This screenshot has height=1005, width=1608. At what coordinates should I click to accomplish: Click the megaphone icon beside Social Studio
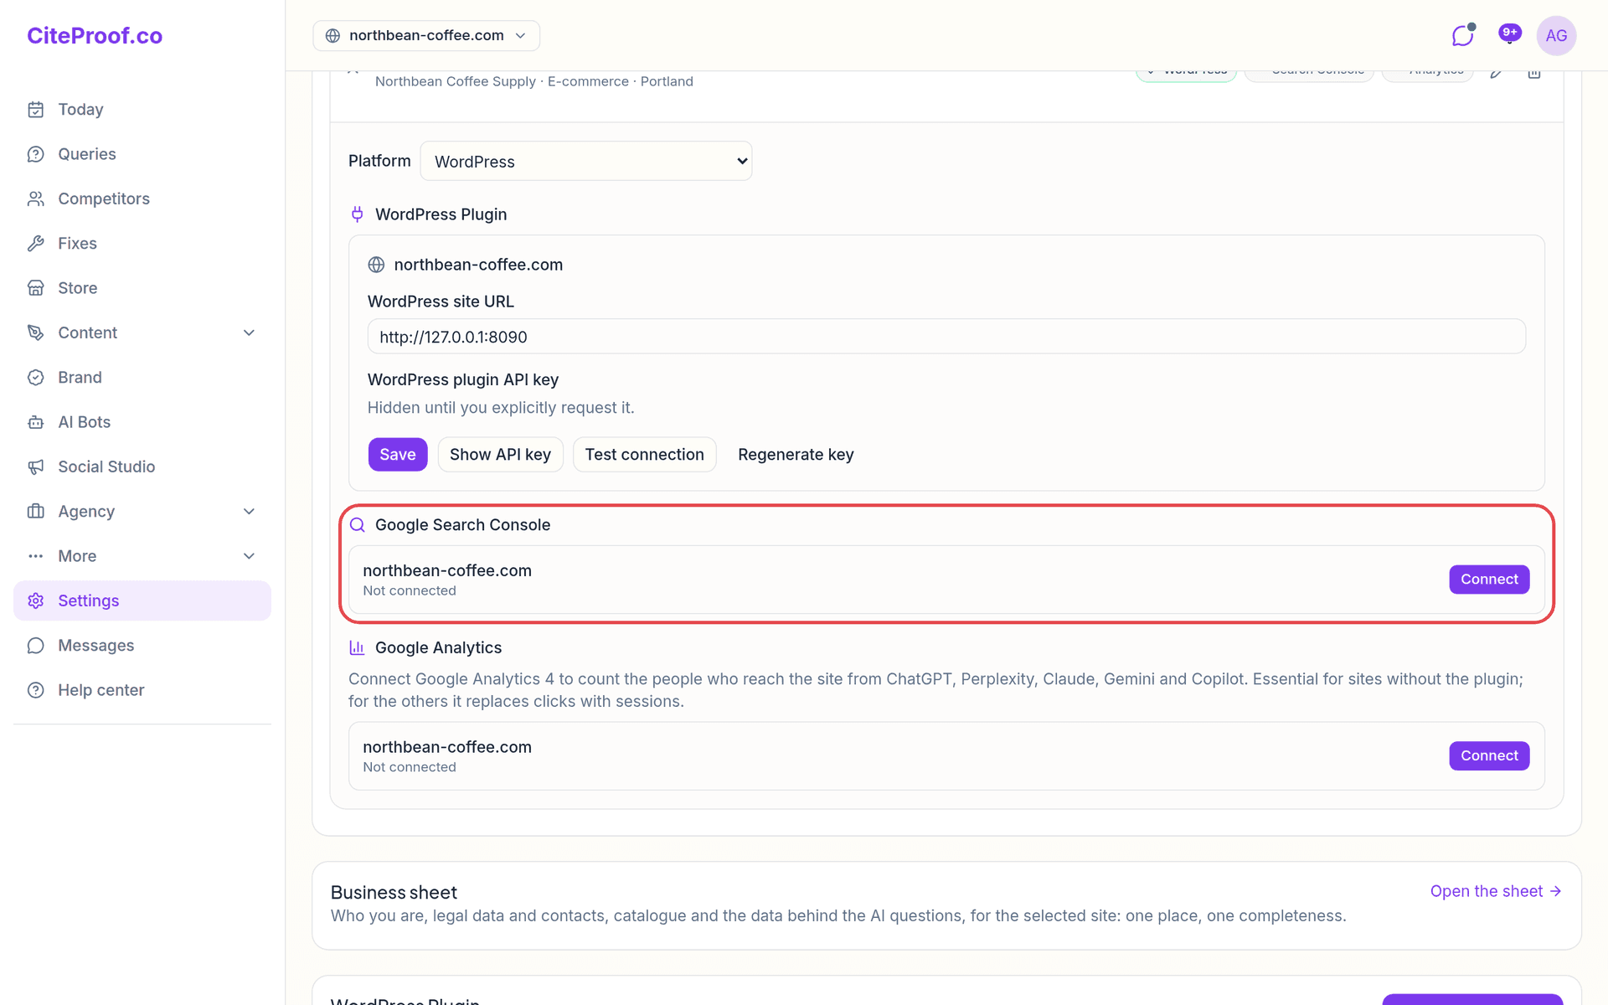[x=35, y=466]
